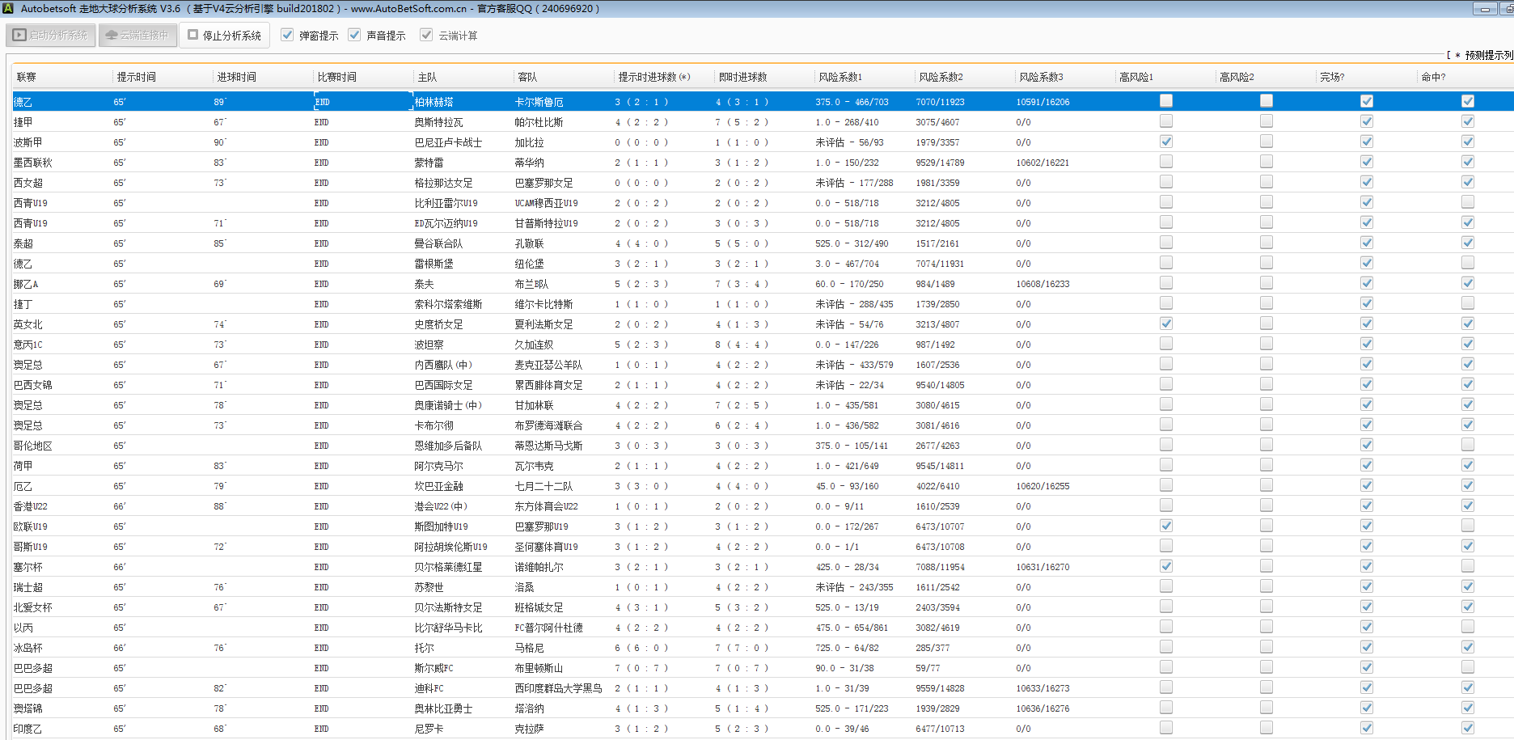The width and height of the screenshot is (1514, 740).
Task: Click the Autobetsoft app icon in title bar
Action: click(7, 8)
